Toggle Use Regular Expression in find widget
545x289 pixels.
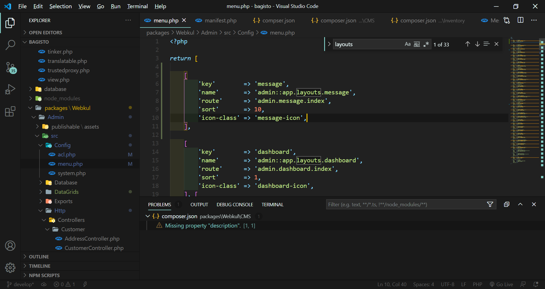click(426, 44)
